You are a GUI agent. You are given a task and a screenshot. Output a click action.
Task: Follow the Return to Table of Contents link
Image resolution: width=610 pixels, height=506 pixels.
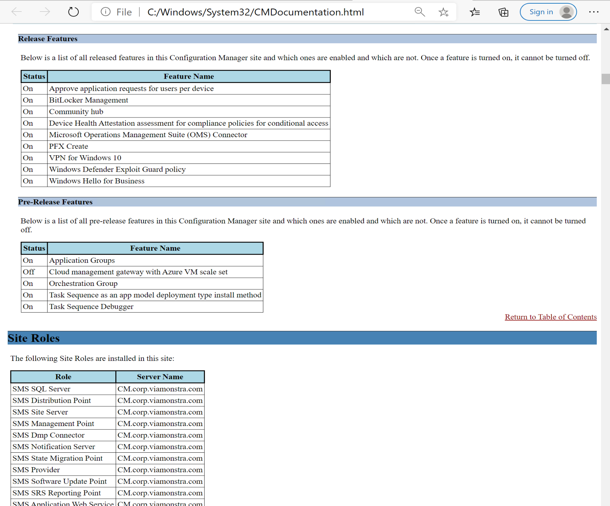(550, 317)
